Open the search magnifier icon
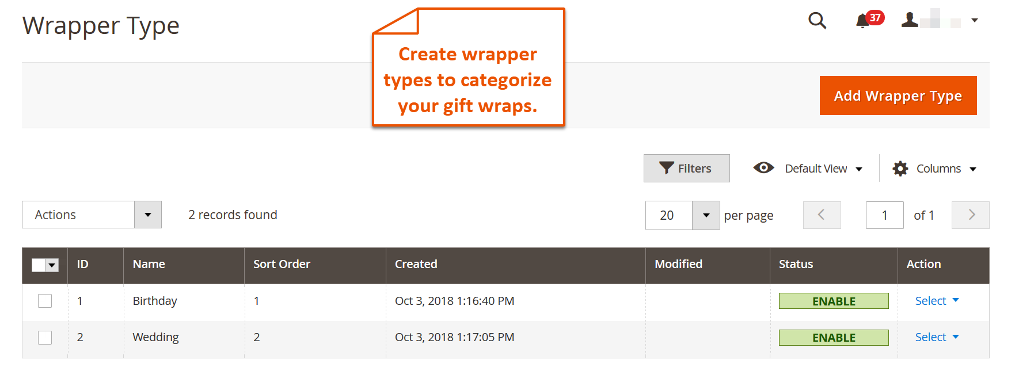 coord(817,20)
